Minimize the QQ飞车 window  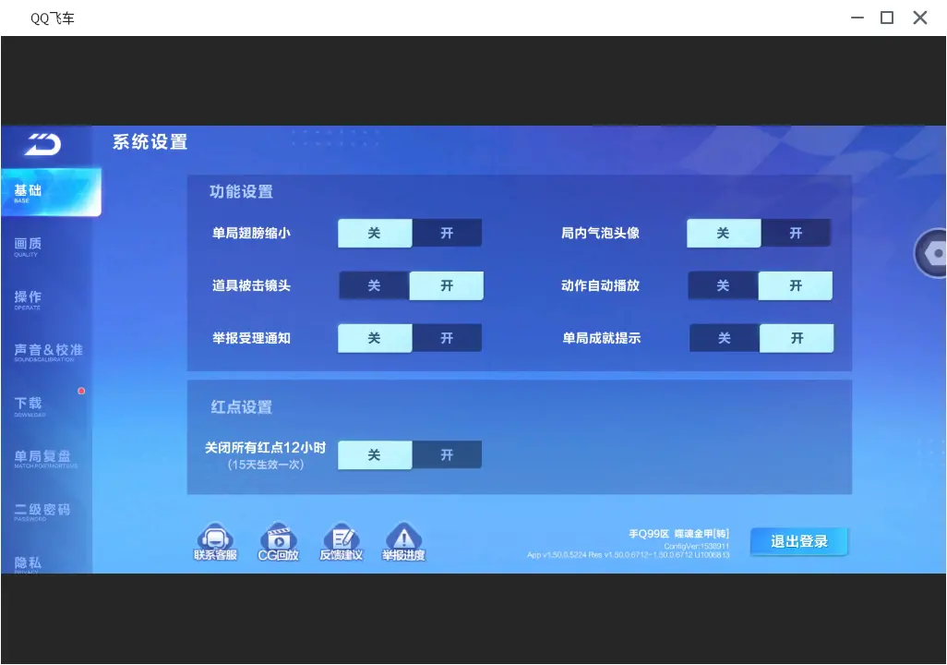point(857,18)
